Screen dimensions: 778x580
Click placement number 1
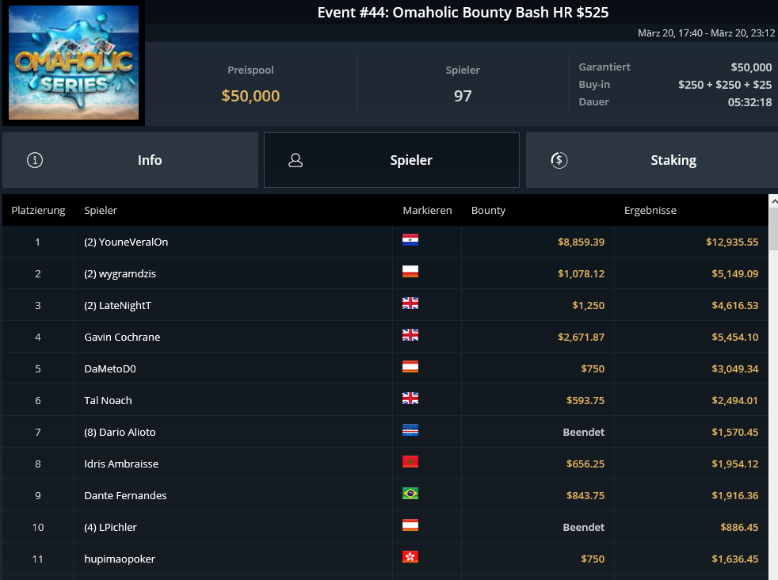click(38, 242)
